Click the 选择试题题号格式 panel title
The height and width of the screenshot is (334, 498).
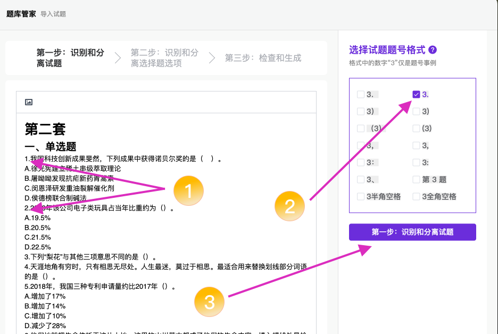pyautogui.click(x=387, y=50)
